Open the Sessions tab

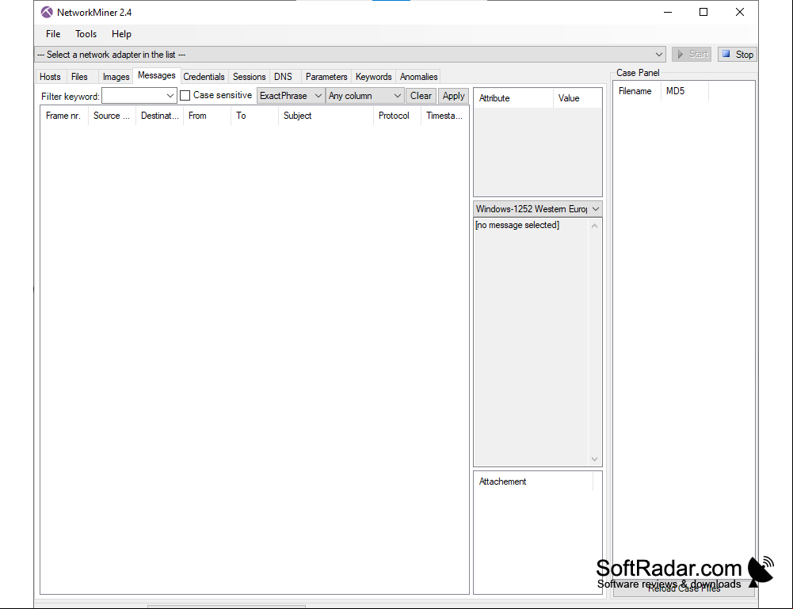coord(250,77)
